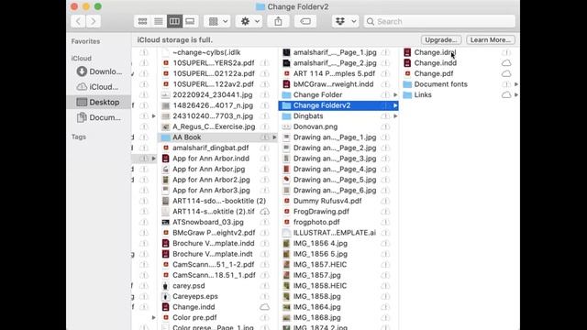Select Desktop in the sidebar
Image resolution: width=587 pixels, height=330 pixels.
click(98, 102)
